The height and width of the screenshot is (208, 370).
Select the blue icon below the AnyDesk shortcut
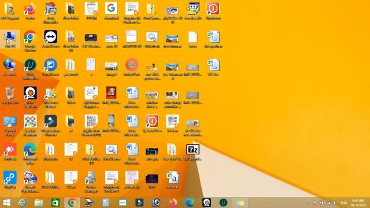tap(10, 180)
